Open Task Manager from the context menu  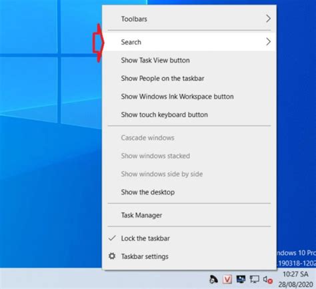(x=189, y=215)
